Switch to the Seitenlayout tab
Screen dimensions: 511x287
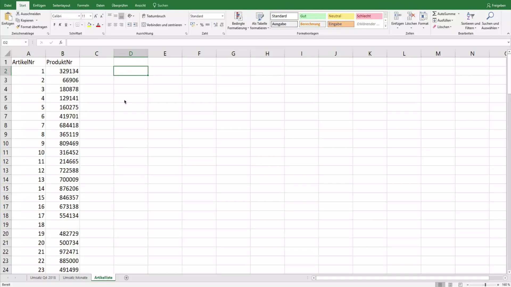click(61, 5)
